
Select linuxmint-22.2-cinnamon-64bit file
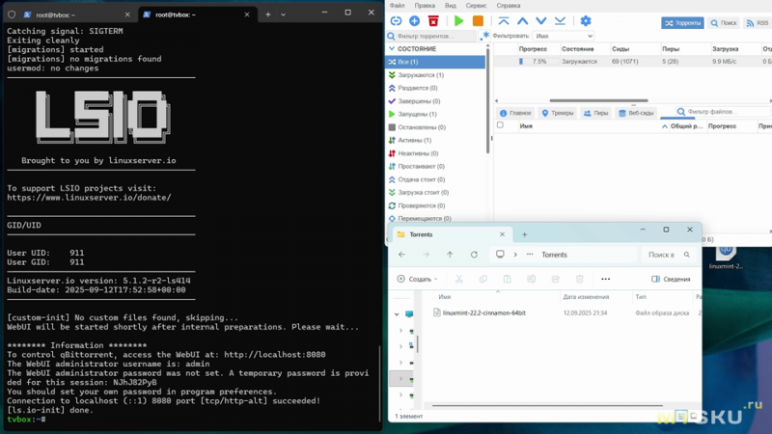click(483, 312)
